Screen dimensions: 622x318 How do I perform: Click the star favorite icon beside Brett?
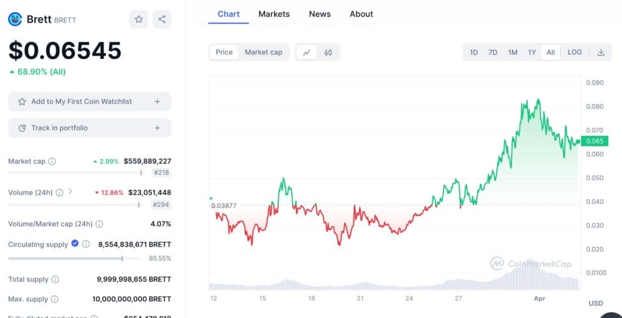tap(138, 19)
